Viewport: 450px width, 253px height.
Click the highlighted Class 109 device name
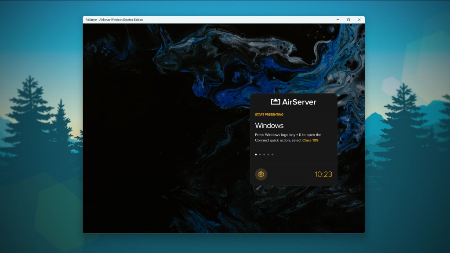[x=310, y=141]
